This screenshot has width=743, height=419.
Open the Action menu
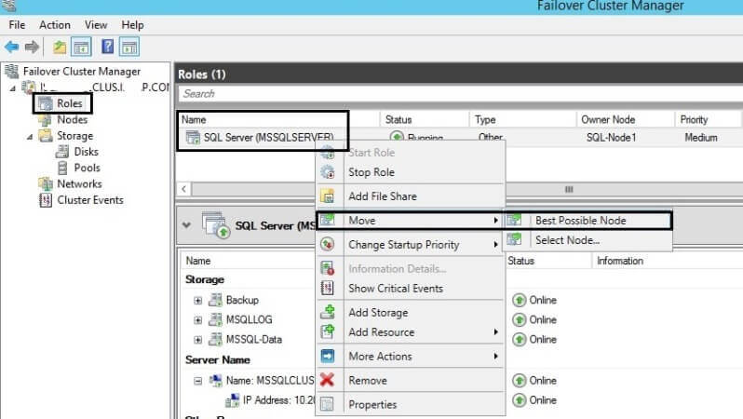(55, 24)
